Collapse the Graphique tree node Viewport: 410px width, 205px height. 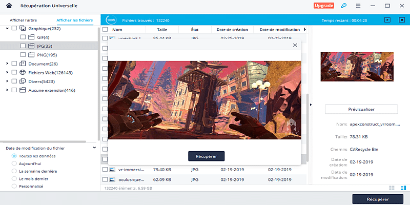[x=7, y=28]
